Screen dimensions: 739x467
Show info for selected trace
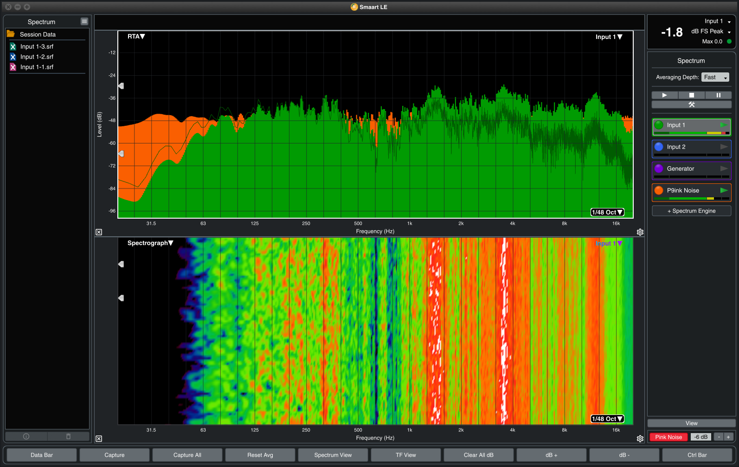26,436
